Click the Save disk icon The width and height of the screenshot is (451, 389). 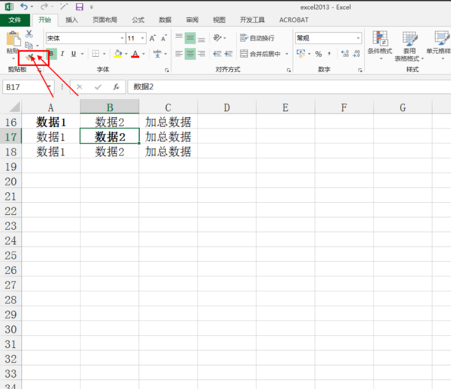[80, 7]
